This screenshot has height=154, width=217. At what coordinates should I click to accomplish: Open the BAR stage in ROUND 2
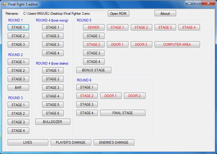18,88
